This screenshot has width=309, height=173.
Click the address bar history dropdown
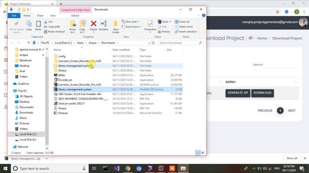click(x=149, y=43)
